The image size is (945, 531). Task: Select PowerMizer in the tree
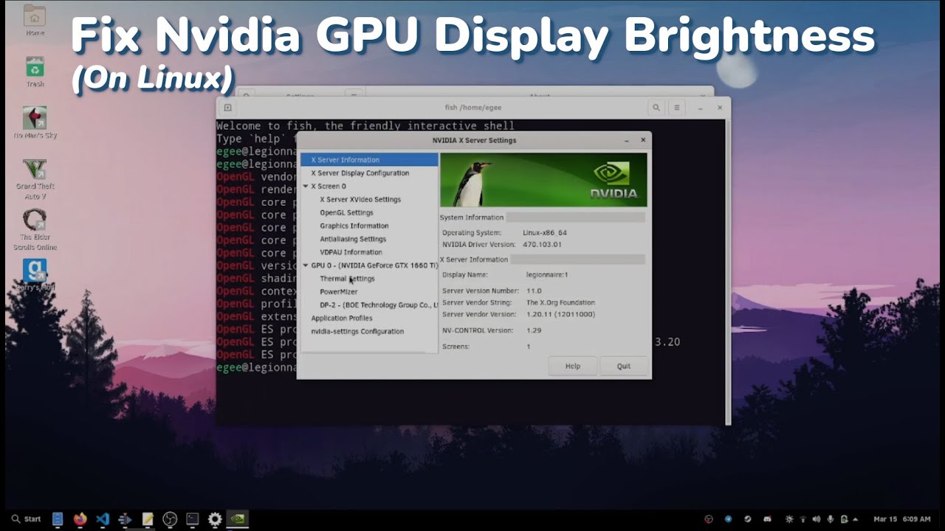click(338, 292)
